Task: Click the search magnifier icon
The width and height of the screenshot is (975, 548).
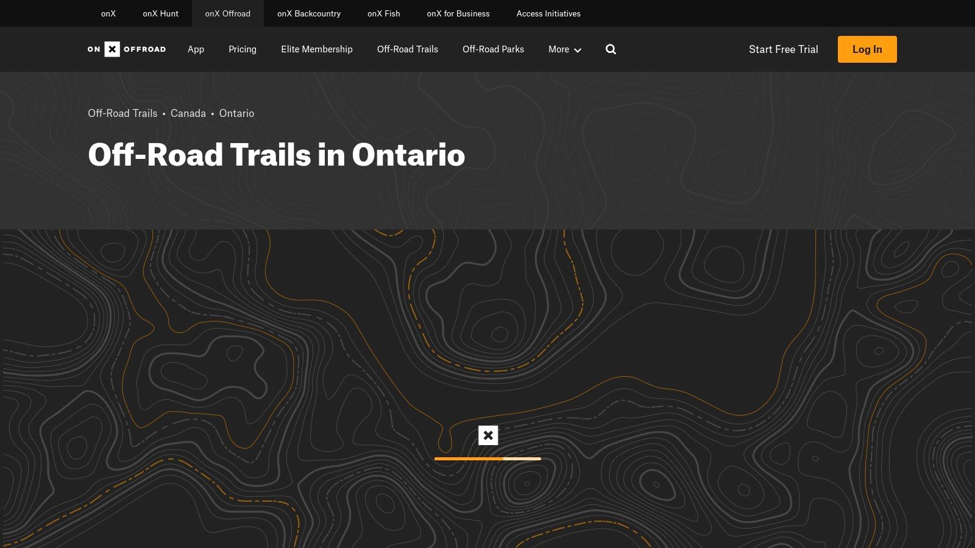Action: coord(611,49)
